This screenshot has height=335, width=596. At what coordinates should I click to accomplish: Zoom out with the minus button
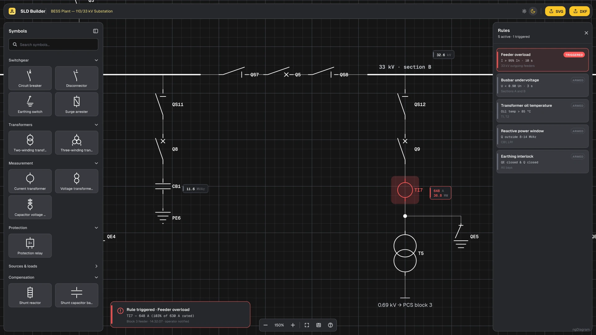click(266, 325)
